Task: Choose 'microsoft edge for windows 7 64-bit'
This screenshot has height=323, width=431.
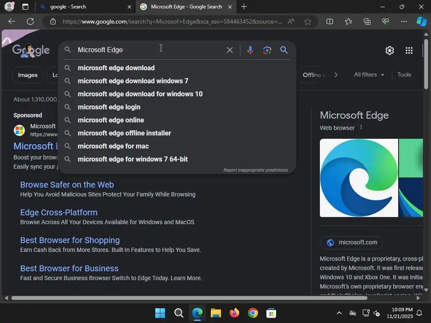Action: point(177,159)
